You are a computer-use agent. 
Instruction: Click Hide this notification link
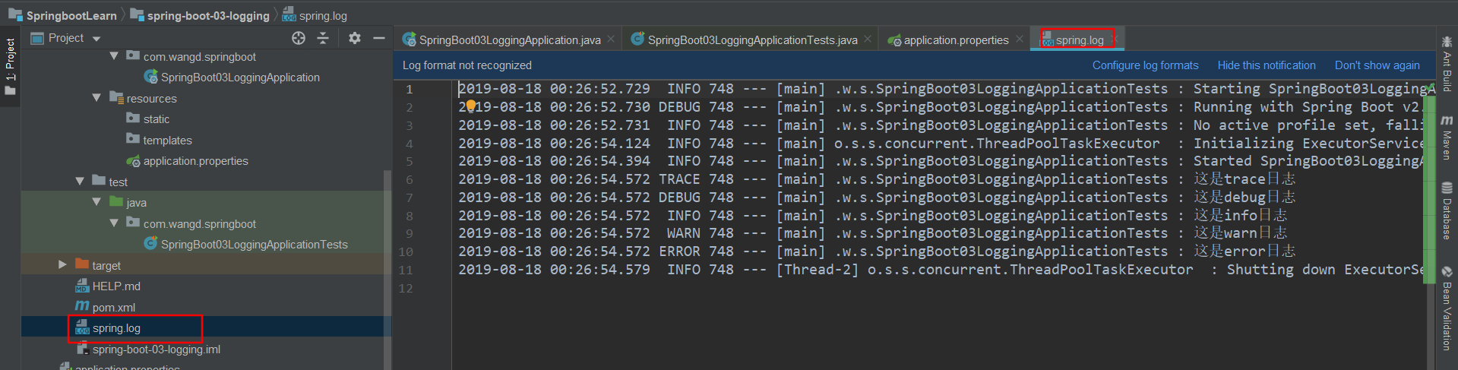pos(1266,65)
